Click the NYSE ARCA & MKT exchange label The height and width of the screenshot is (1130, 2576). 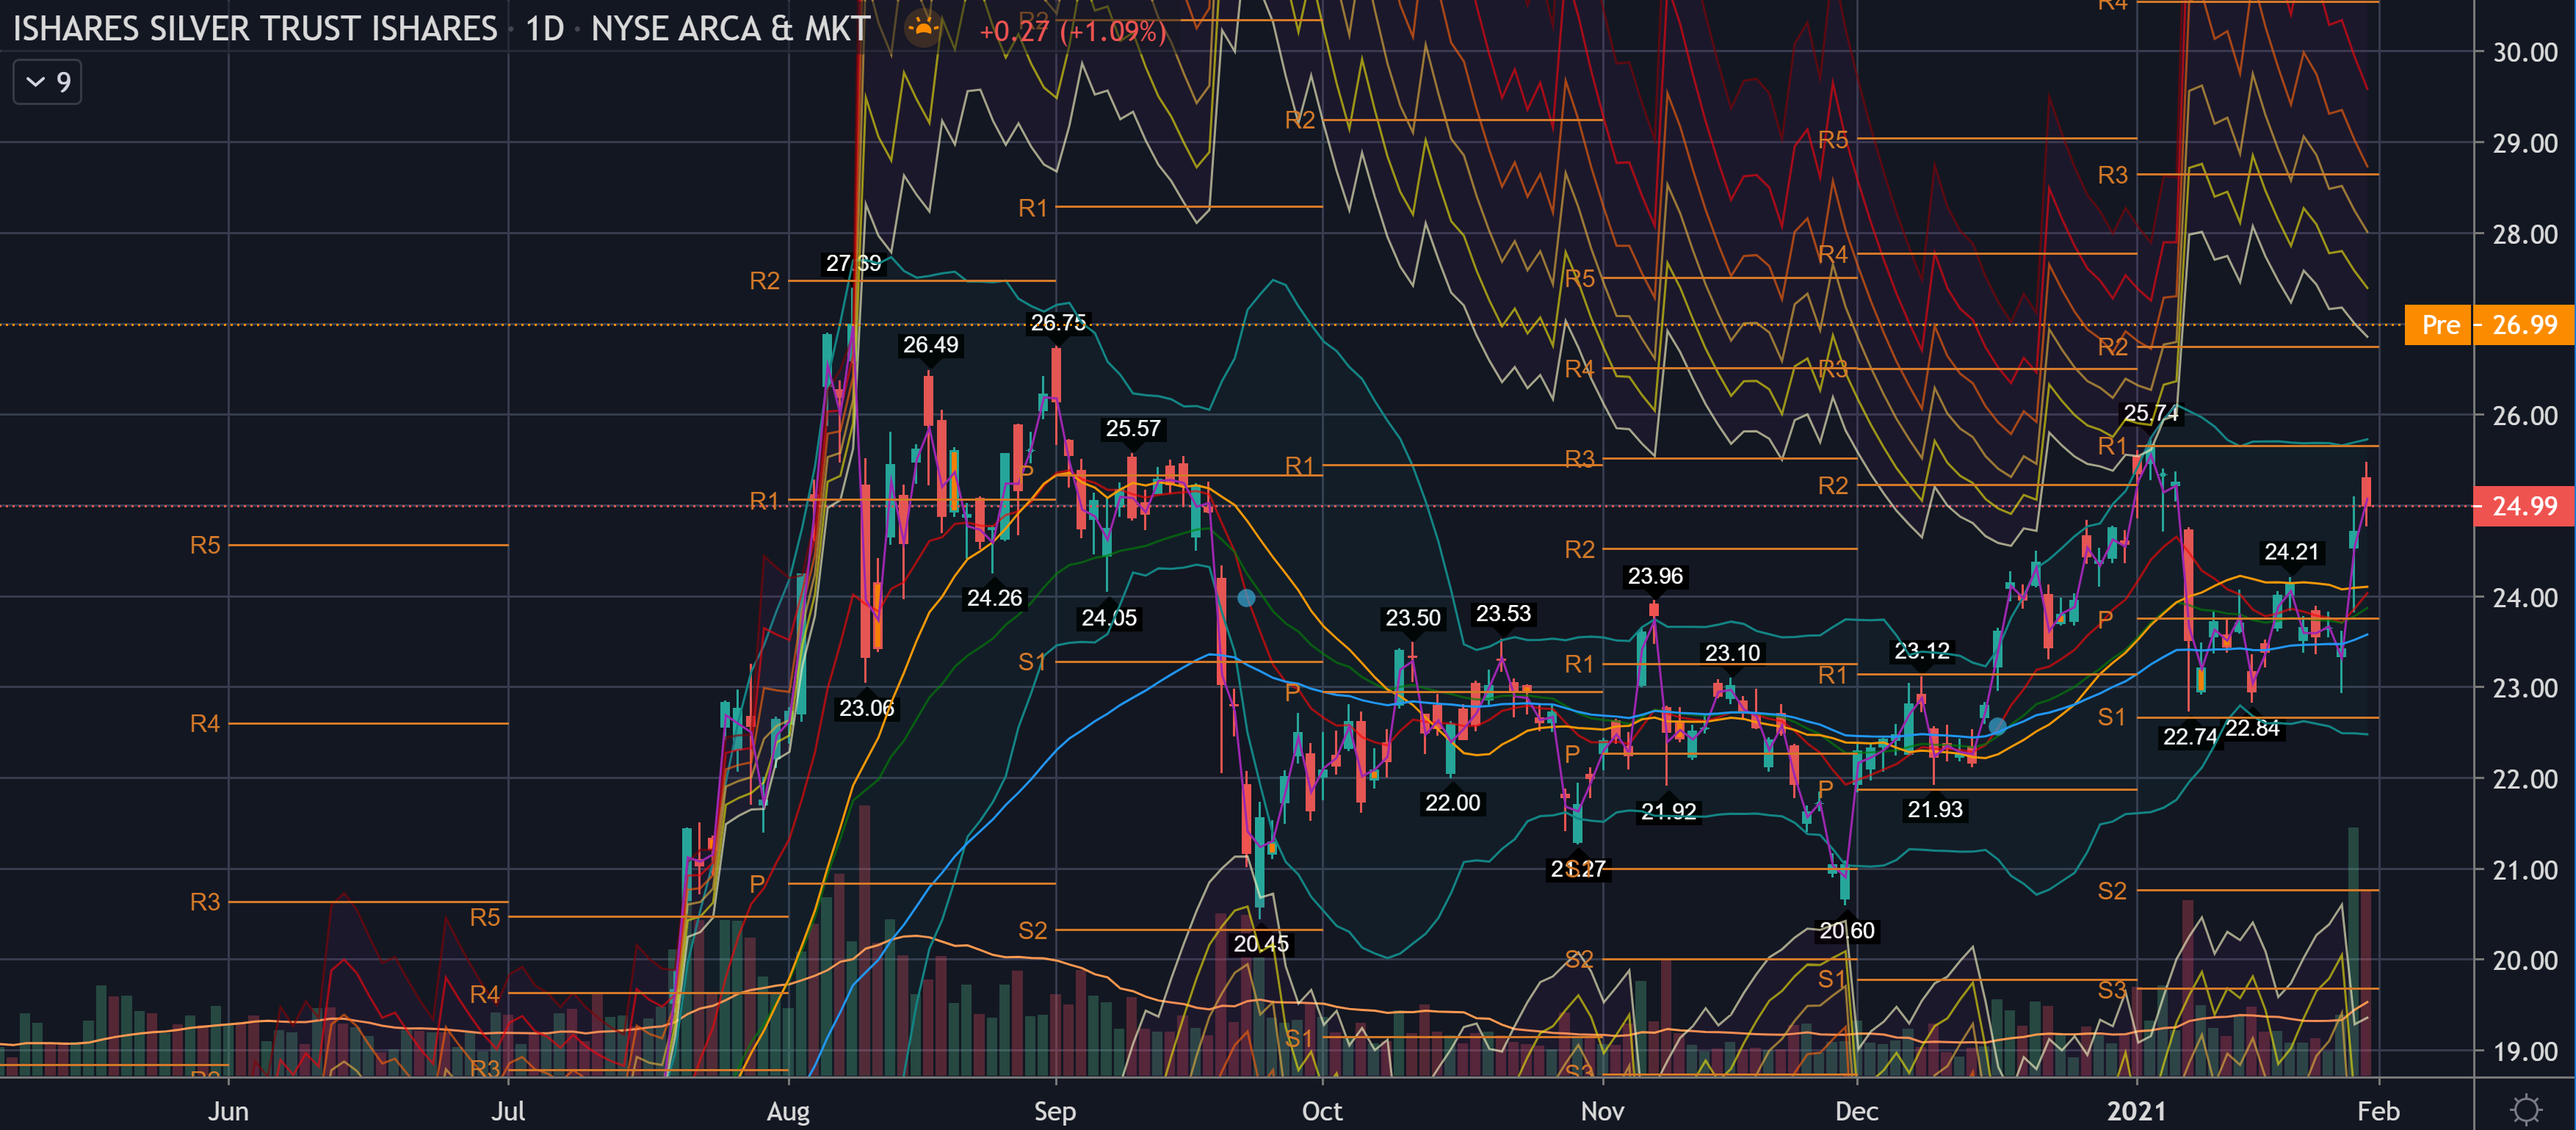pyautogui.click(x=730, y=28)
